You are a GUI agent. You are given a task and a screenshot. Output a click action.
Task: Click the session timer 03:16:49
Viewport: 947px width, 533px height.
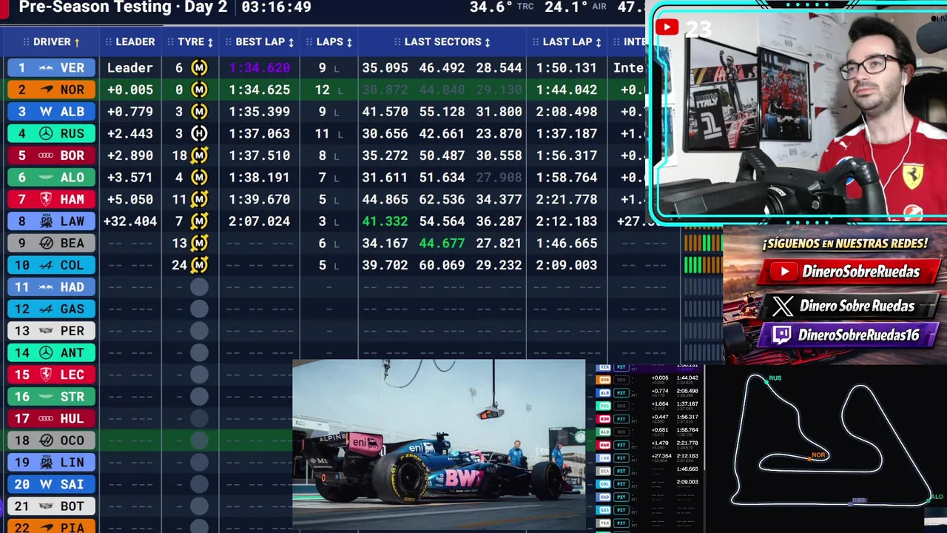pyautogui.click(x=276, y=7)
